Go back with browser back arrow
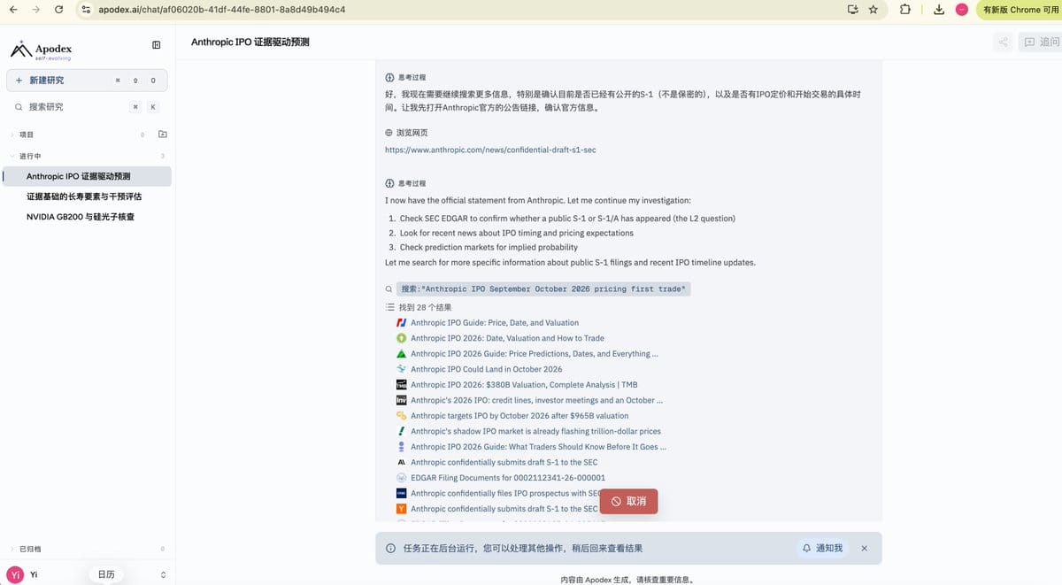 coord(13,9)
